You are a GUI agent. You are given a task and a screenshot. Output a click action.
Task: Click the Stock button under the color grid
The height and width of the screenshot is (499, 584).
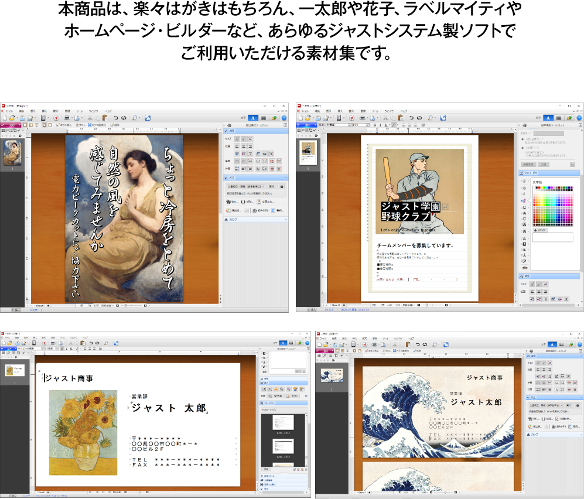click(x=539, y=230)
